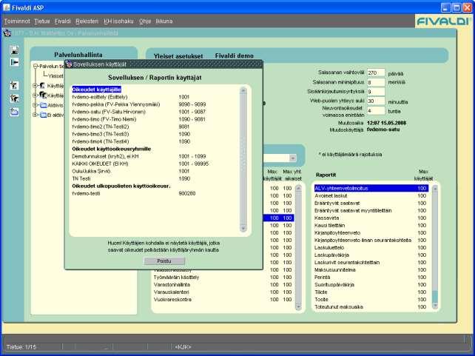Click the add single user icon in the left toolbar
This screenshot has height=356, width=475.
point(14,85)
